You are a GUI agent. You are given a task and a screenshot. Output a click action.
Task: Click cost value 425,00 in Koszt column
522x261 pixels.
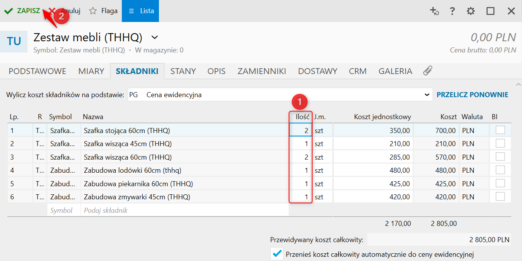click(436, 184)
